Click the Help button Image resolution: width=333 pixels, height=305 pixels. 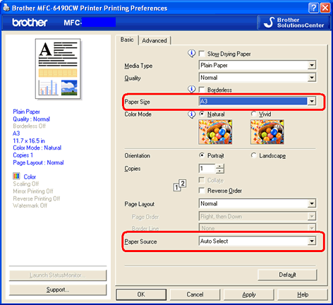(x=303, y=294)
